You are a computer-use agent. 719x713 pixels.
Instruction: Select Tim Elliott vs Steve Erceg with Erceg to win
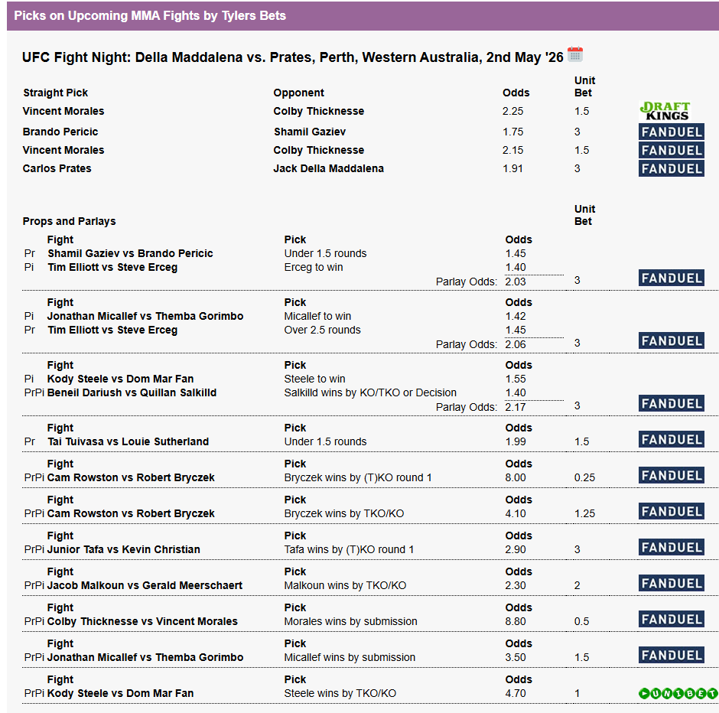pyautogui.click(x=112, y=267)
